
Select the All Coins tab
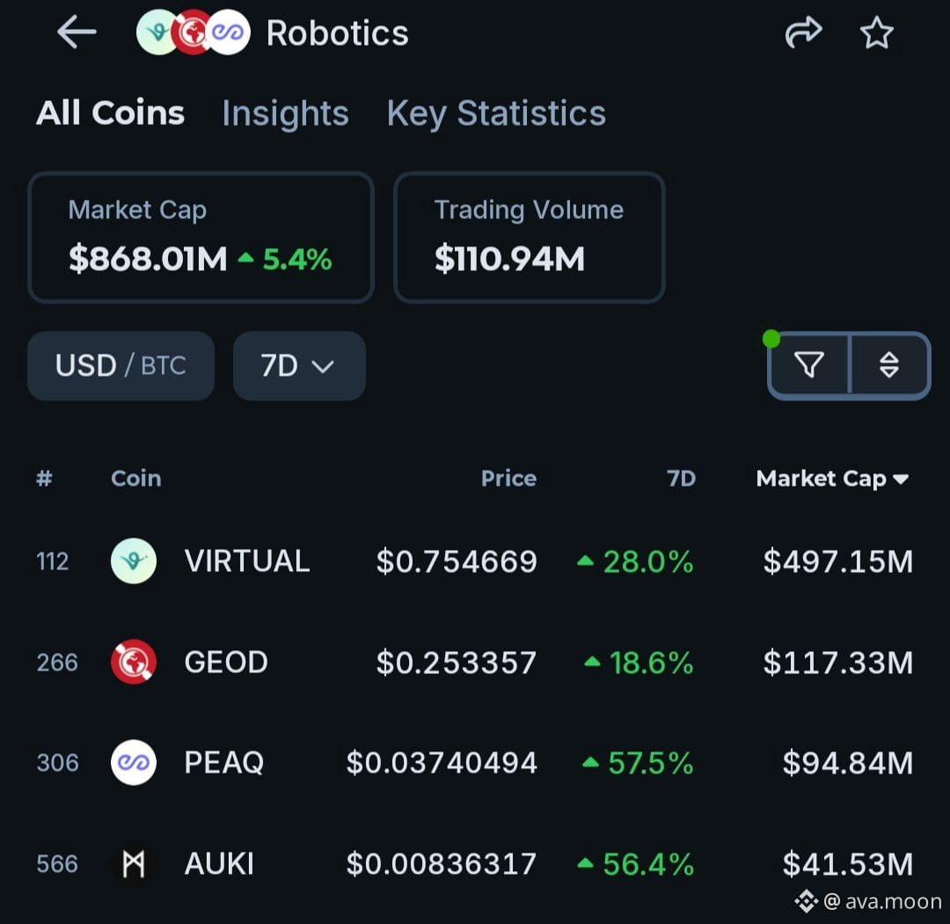(110, 113)
